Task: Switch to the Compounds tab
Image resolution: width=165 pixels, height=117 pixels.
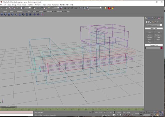Action: [x=25, y=11]
